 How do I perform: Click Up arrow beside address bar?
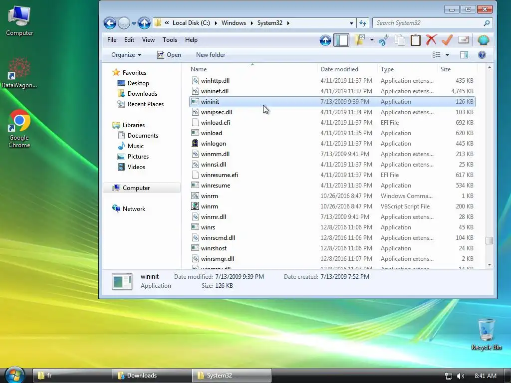click(144, 23)
